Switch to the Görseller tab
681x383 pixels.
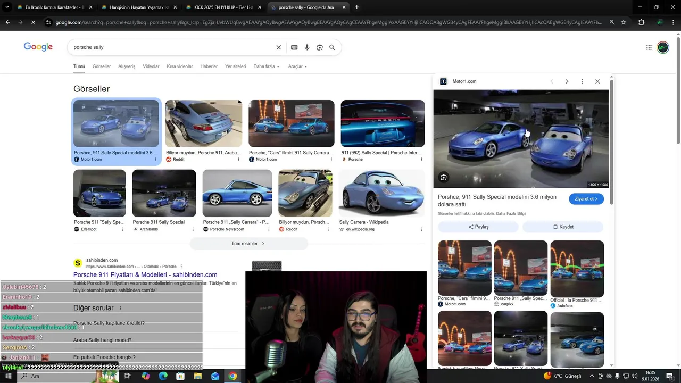click(102, 66)
